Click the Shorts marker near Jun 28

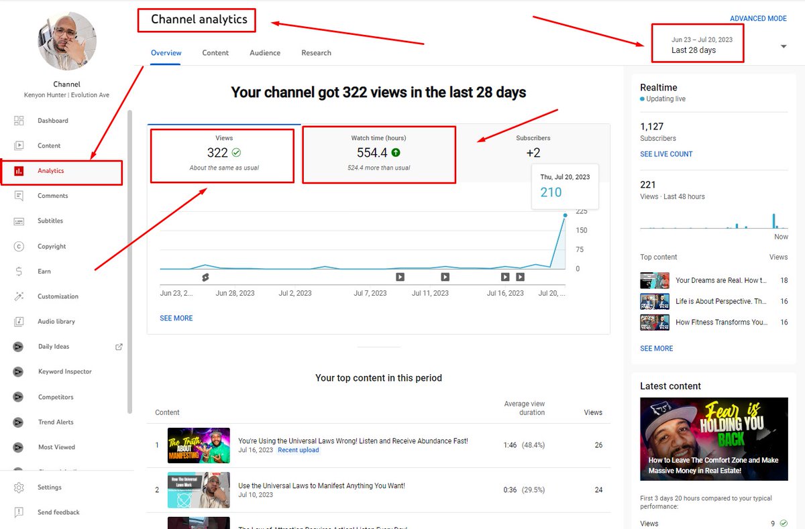tap(206, 277)
